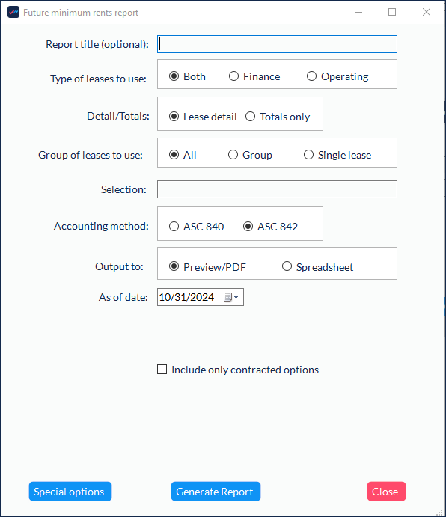Click the Selection text field
446x517 pixels.
pyautogui.click(x=277, y=189)
